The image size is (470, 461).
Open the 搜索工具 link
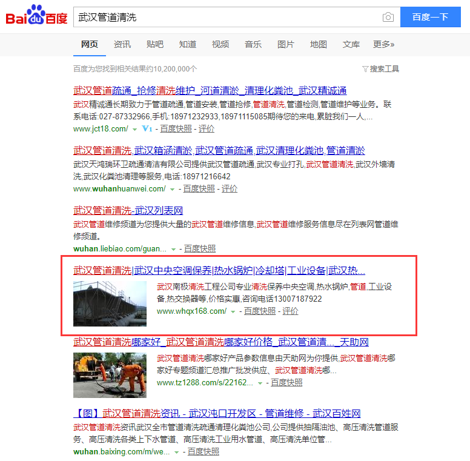(384, 69)
